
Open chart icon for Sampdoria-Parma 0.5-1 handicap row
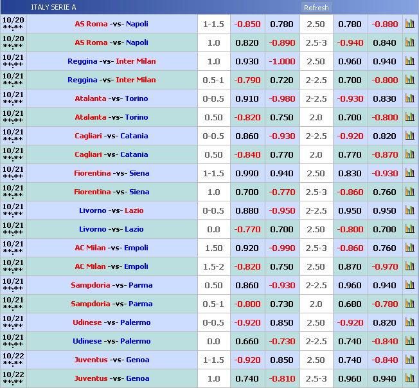[x=409, y=304]
